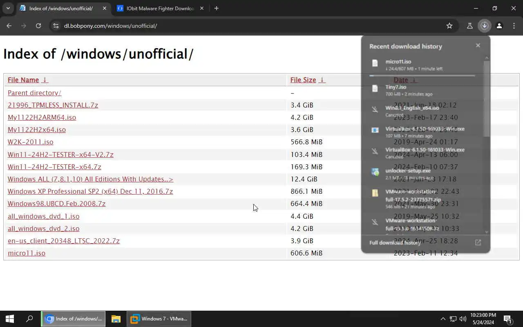Open the network status tray icon
Screen dimensions: 523x327
coord(453,319)
